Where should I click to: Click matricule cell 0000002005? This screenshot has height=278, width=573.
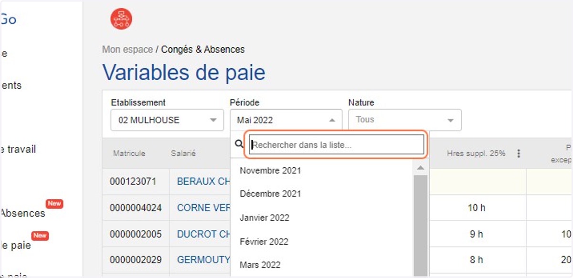[136, 234]
